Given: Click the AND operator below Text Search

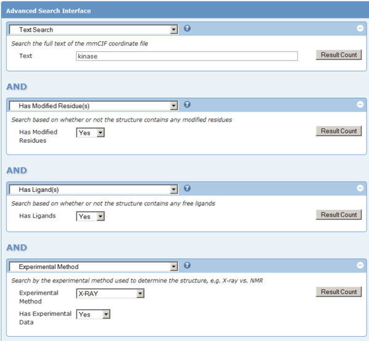Looking at the screenshot, I should tap(17, 87).
